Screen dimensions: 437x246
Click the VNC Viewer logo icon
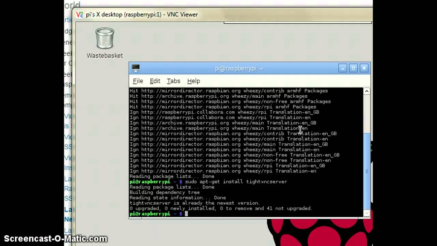click(x=80, y=14)
